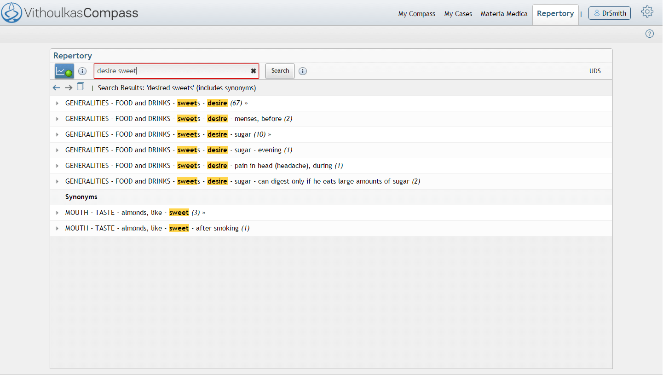Switch to Materia Medica tab
The width and height of the screenshot is (663, 375).
click(504, 14)
